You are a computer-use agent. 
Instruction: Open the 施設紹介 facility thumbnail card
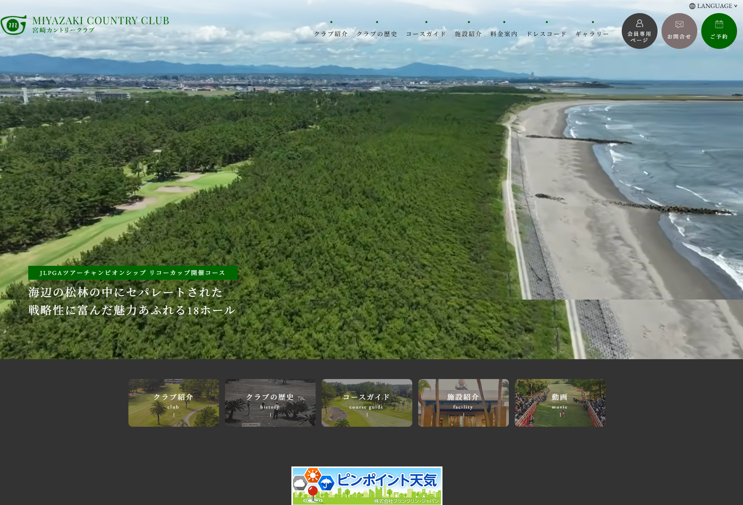pyautogui.click(x=463, y=402)
